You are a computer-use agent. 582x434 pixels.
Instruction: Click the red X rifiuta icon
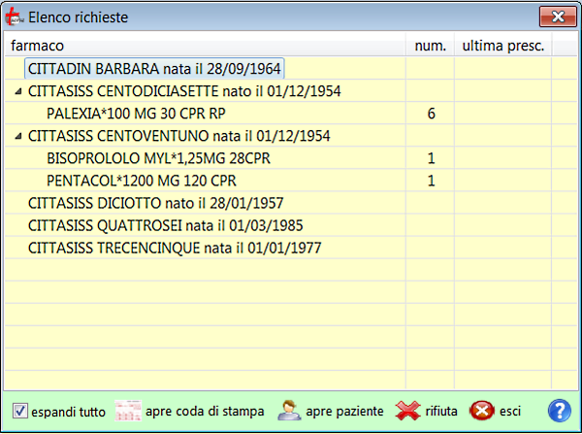(x=407, y=411)
